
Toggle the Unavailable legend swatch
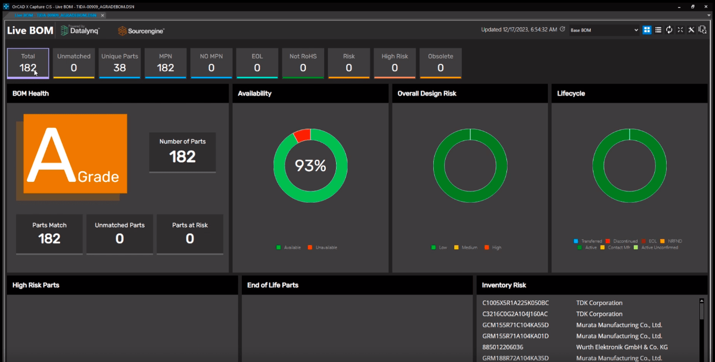[310, 247]
